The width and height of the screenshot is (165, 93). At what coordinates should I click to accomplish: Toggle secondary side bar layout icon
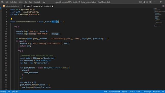pos(147,2)
